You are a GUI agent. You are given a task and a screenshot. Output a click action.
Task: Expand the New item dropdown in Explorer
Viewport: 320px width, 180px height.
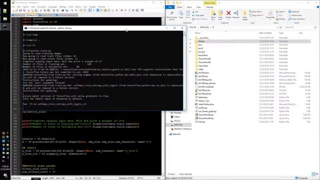[x=255, y=12]
